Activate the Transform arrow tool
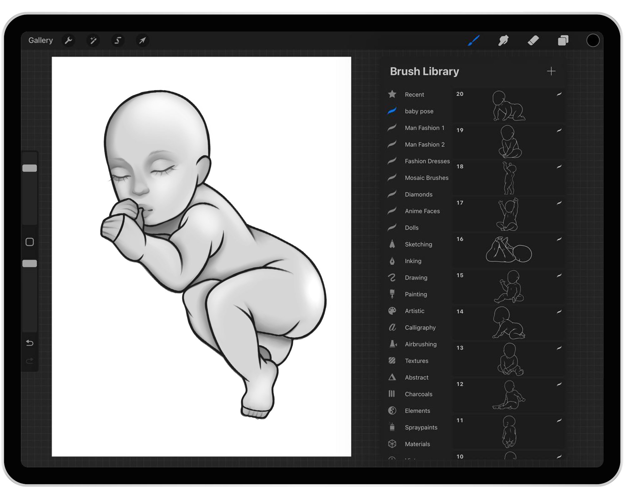This screenshot has width=625, height=497. [142, 40]
